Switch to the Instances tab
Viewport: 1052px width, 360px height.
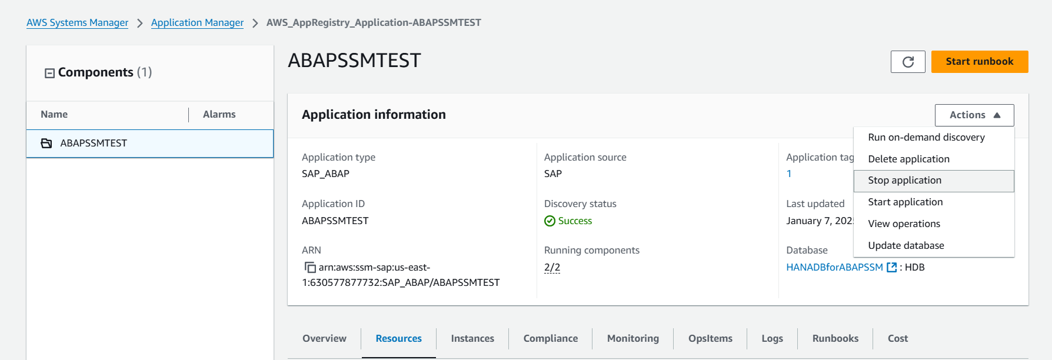(472, 339)
